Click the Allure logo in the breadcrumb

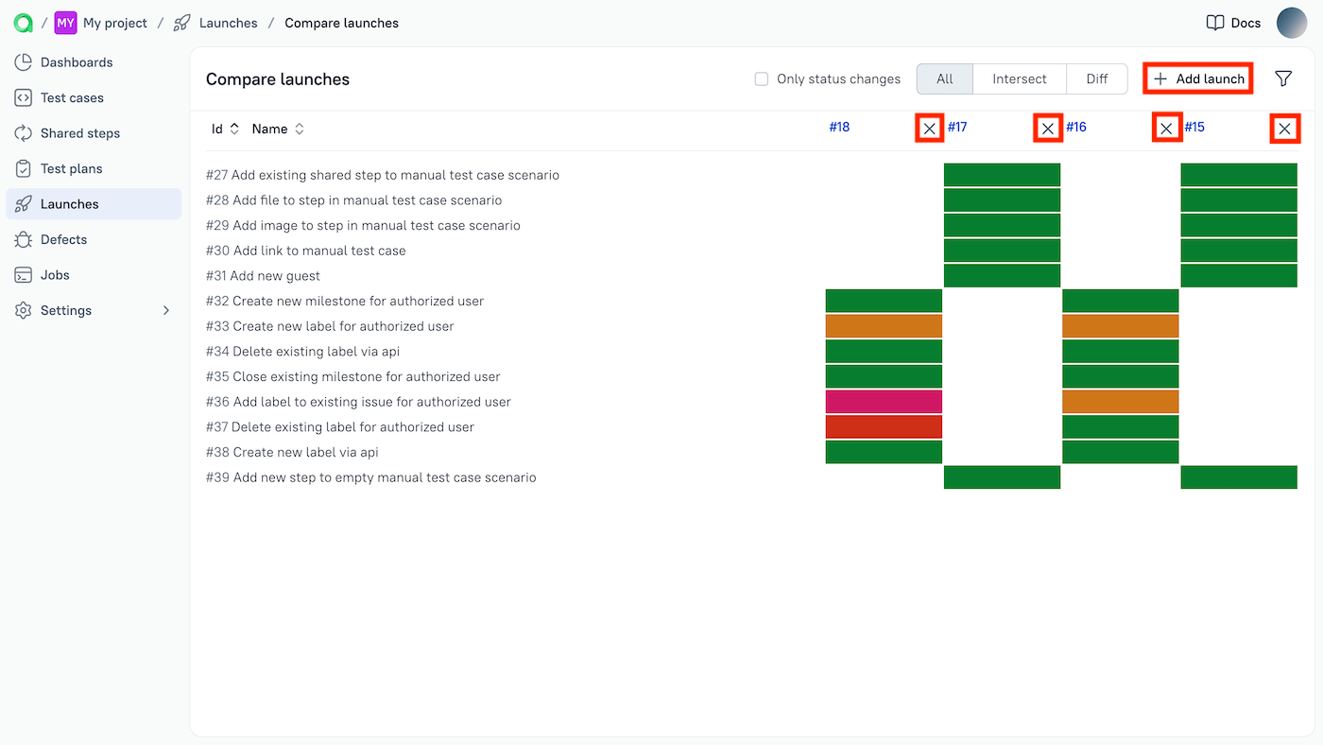21,22
